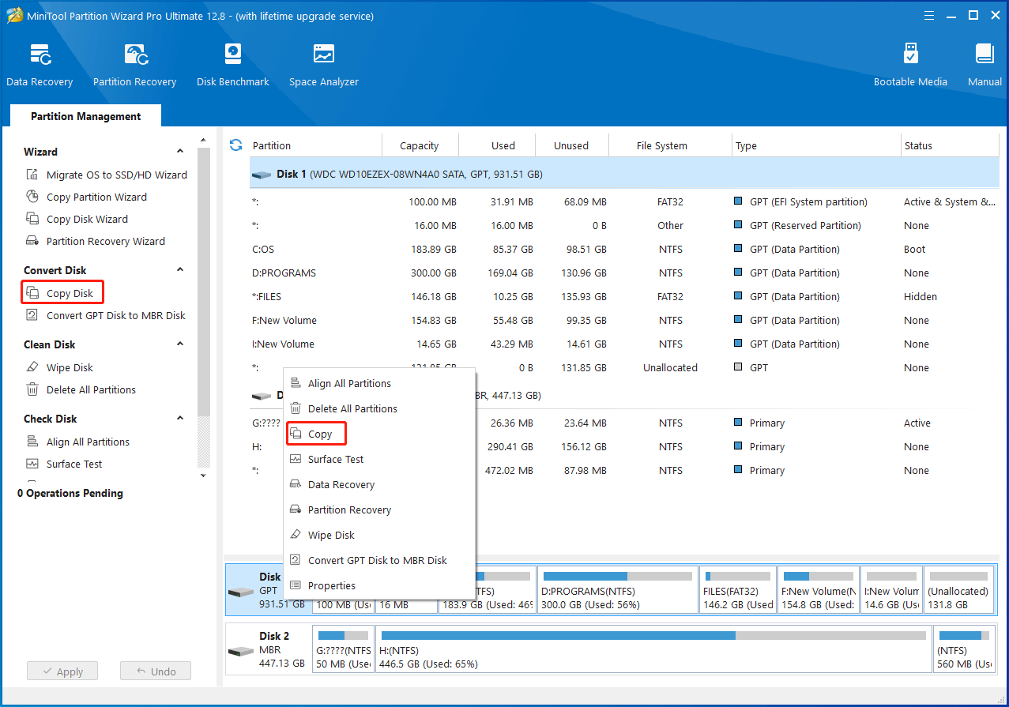The height and width of the screenshot is (707, 1009).
Task: Open the Manual
Action: [985, 65]
